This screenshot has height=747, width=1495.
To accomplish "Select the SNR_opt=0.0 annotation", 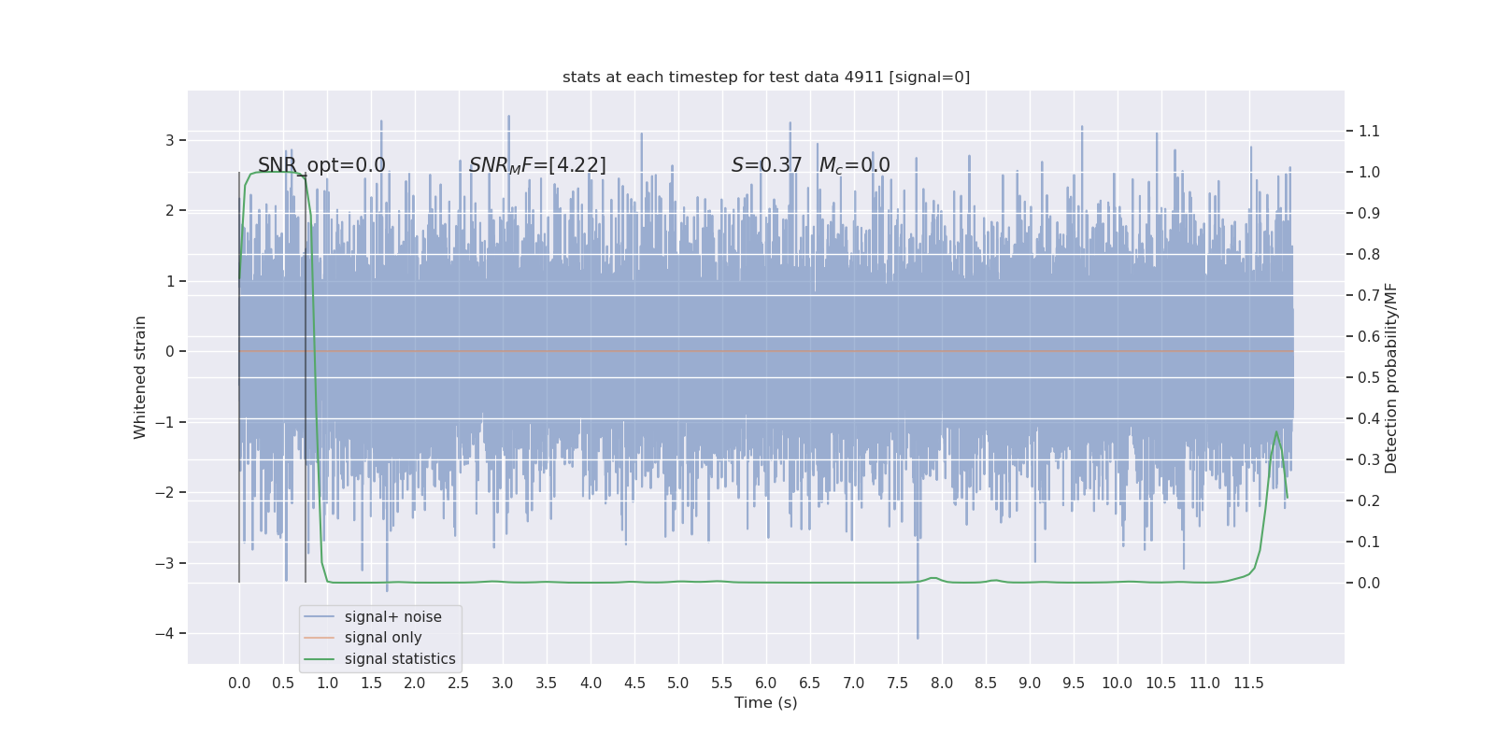I will 321,165.
